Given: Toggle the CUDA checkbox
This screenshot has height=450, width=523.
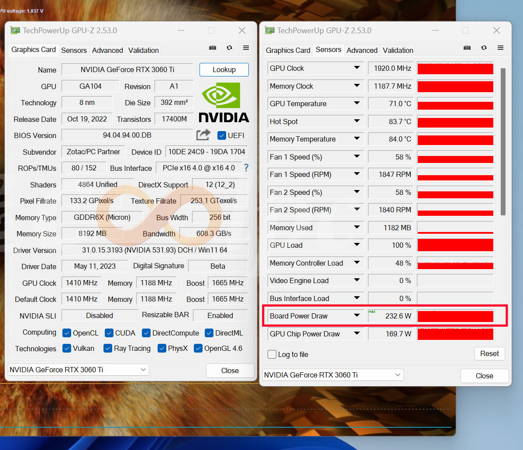Looking at the screenshot, I should pyautogui.click(x=109, y=333).
